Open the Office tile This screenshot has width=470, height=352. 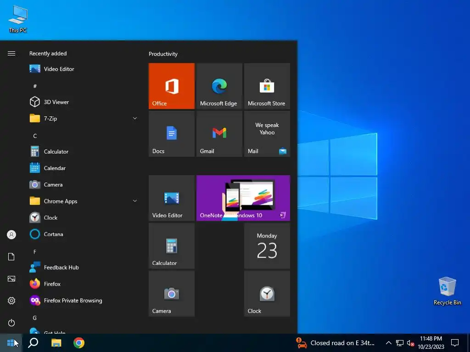coord(172,86)
